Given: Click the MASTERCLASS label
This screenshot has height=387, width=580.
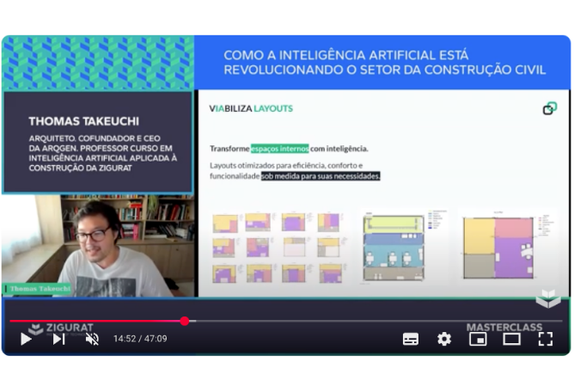Looking at the screenshot, I should [x=504, y=328].
